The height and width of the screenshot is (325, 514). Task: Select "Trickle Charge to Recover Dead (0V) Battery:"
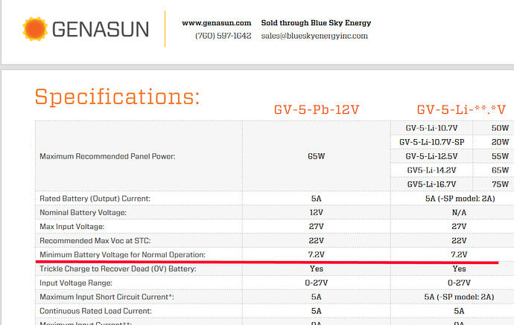coord(118,268)
